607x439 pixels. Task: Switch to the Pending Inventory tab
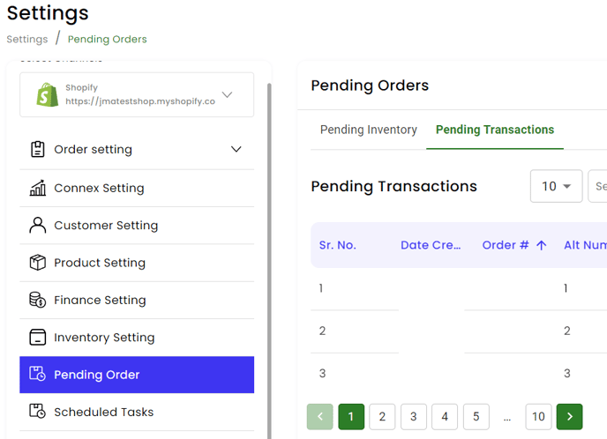(369, 130)
